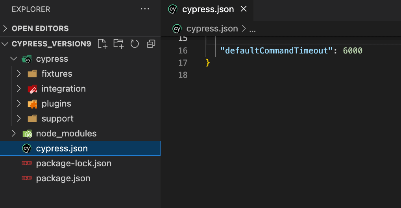Expand the plugins folder chevron

pos(18,103)
